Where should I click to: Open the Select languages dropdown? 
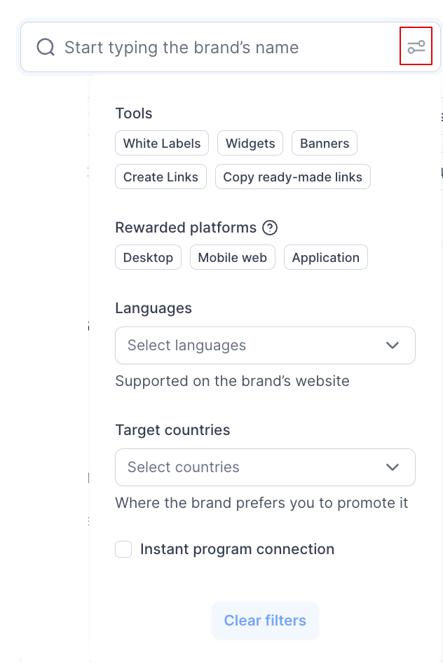(265, 345)
